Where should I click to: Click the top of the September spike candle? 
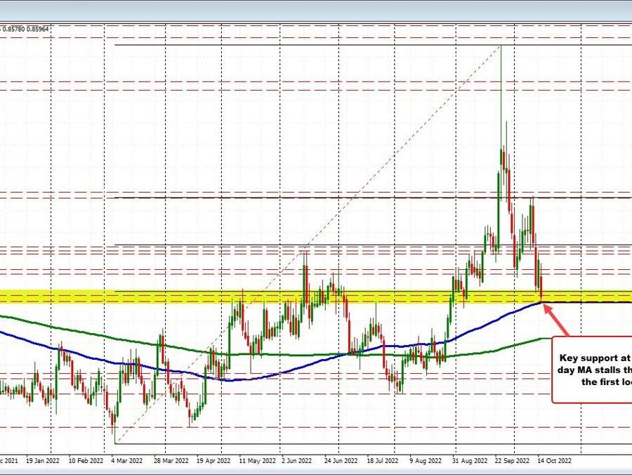click(x=500, y=46)
